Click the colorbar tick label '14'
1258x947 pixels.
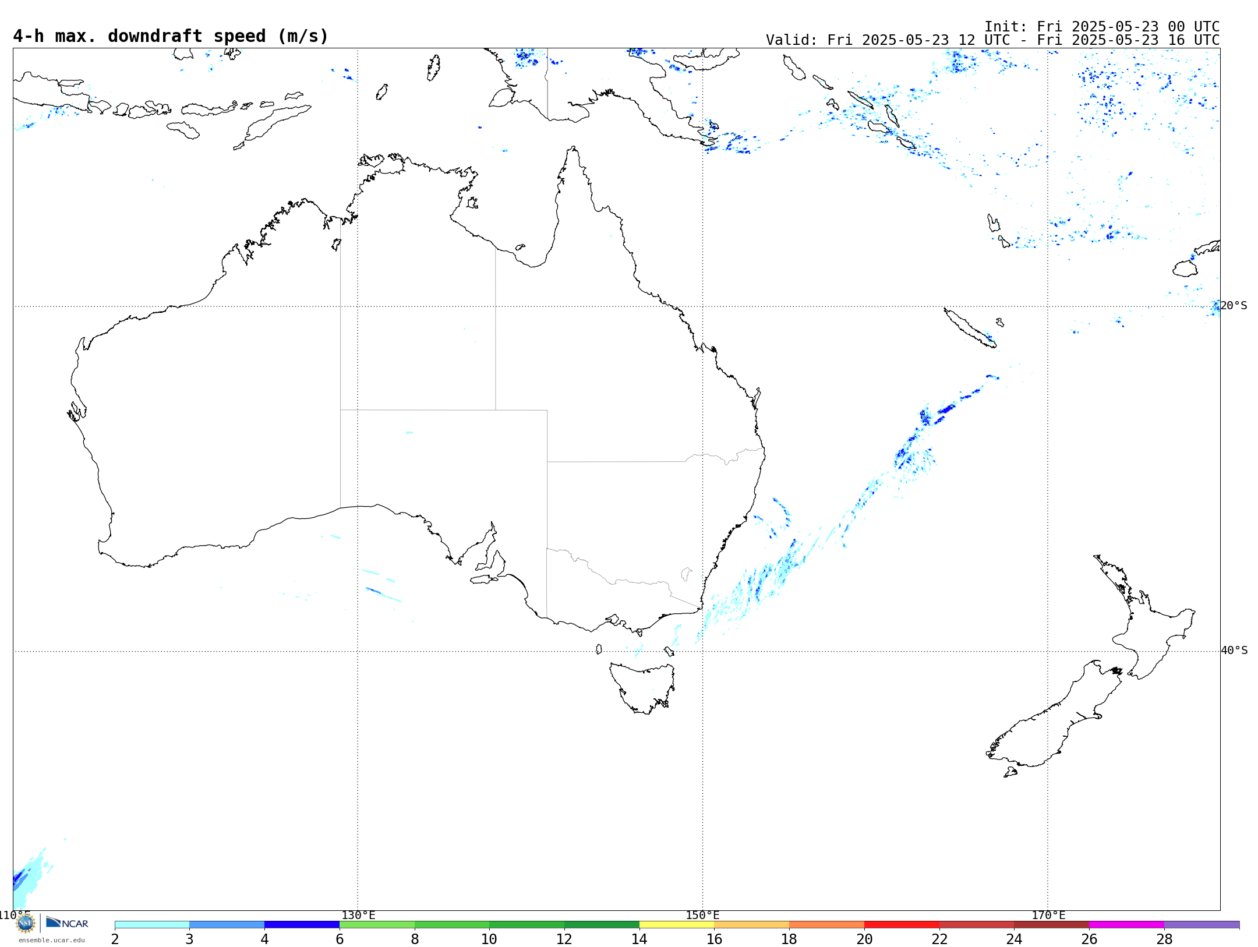(639, 939)
